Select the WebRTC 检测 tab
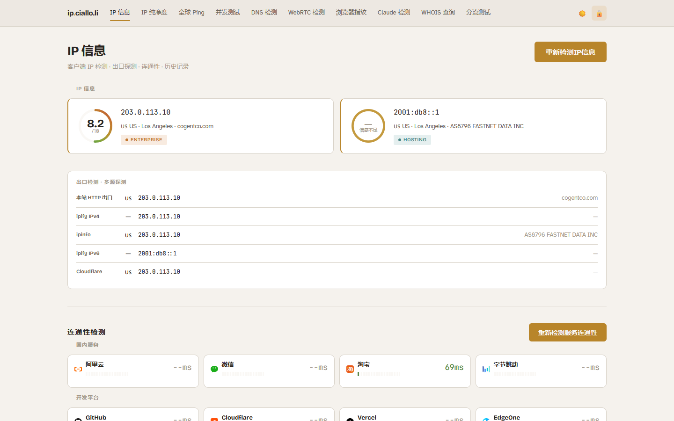The width and height of the screenshot is (674, 421). coord(307,13)
